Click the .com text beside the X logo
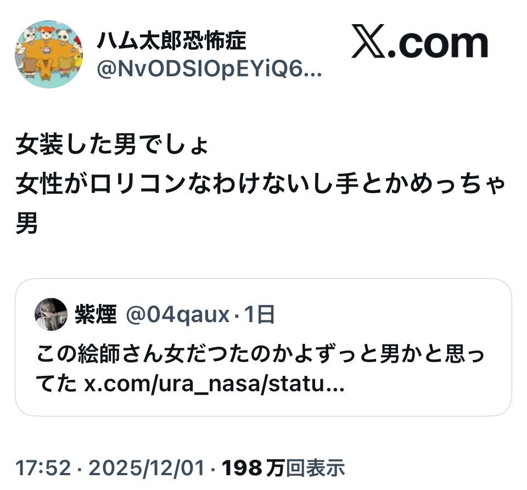Screen dimensions: 527x490 click(438, 44)
